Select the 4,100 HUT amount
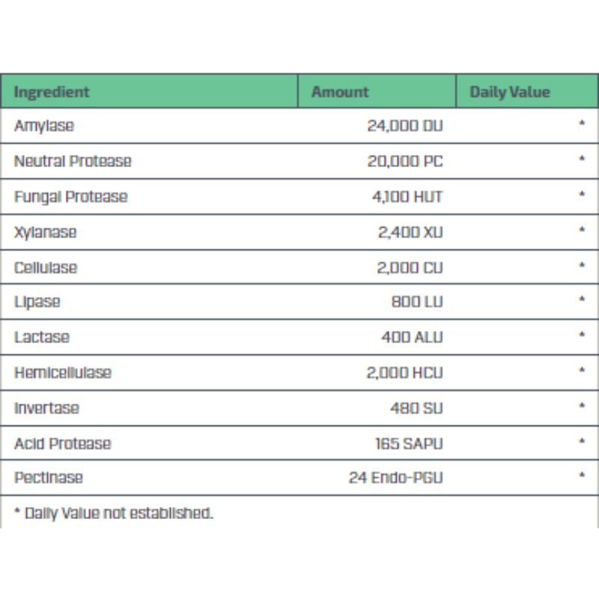 (407, 197)
